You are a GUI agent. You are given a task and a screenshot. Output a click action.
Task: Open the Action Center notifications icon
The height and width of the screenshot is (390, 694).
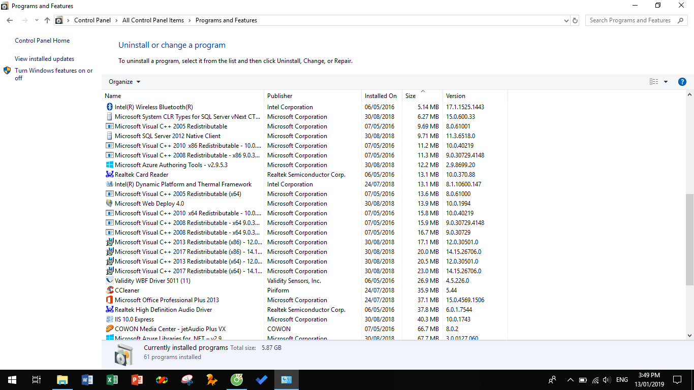(x=677, y=380)
